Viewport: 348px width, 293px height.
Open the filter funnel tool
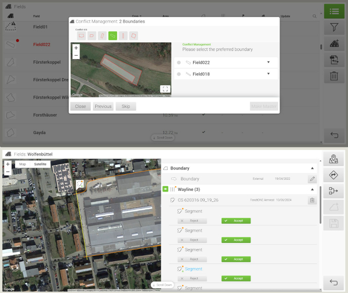pyautogui.click(x=334, y=27)
